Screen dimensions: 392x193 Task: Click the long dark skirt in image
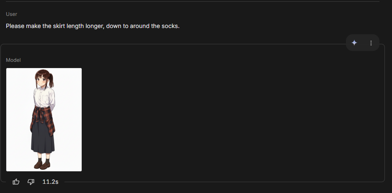click(42, 138)
